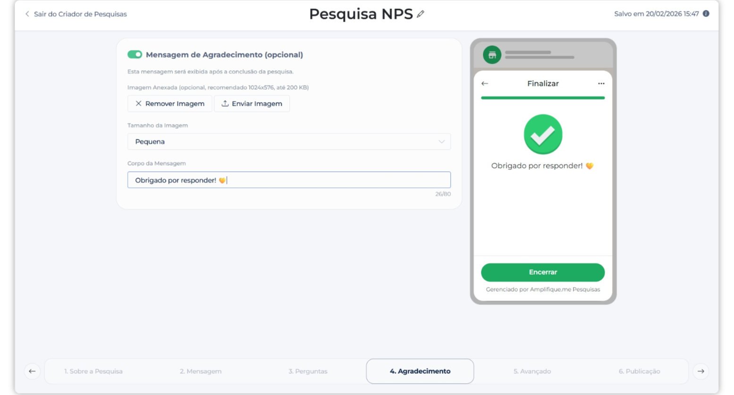Select the 6. Publicação step
Image resolution: width=734 pixels, height=395 pixels.
639,371
